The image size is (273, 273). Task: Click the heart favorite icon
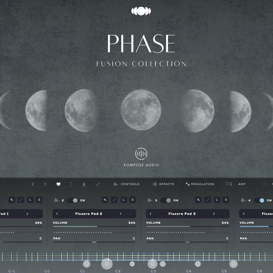coord(58,184)
